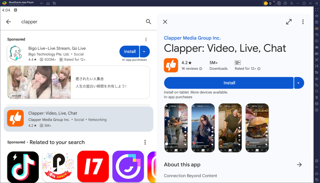
Task: Expand Bigo Live install options dropdown
Action: click(144, 52)
